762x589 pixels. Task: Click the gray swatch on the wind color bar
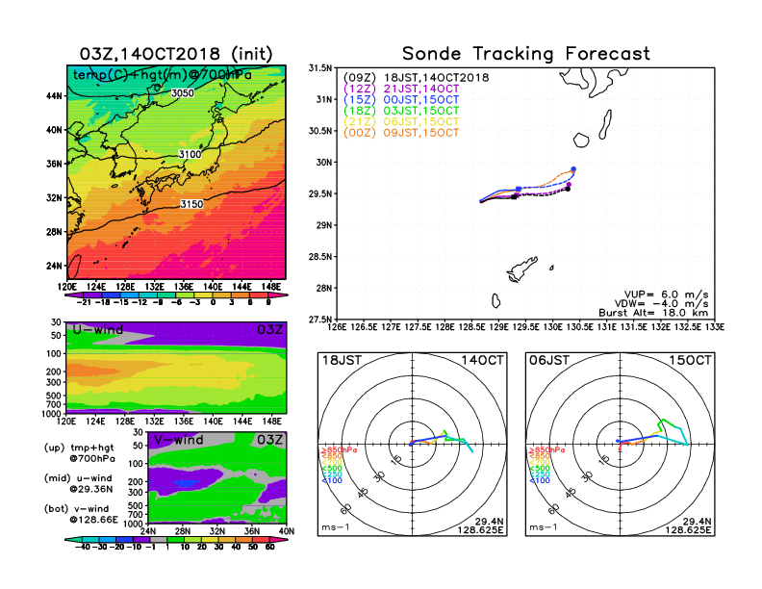(x=159, y=540)
